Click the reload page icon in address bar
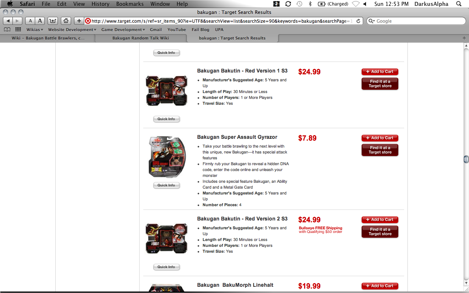This screenshot has height=293, width=469. coord(358,21)
